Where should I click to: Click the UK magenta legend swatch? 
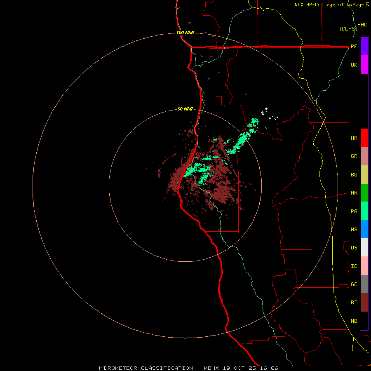(364, 64)
